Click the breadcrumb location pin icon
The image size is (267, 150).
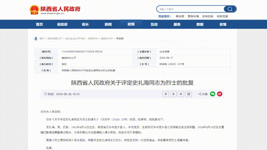[36, 39]
